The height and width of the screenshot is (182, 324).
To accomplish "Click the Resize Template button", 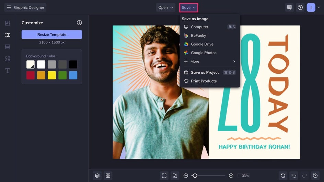I will (x=52, y=35).
